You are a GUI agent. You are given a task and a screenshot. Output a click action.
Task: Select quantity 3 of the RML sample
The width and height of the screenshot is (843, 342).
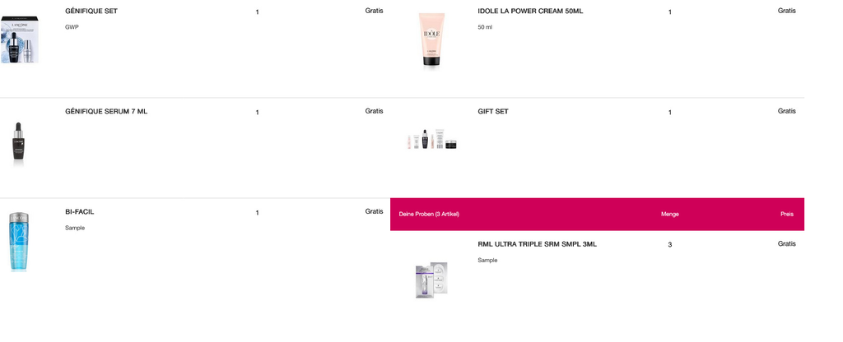(670, 245)
